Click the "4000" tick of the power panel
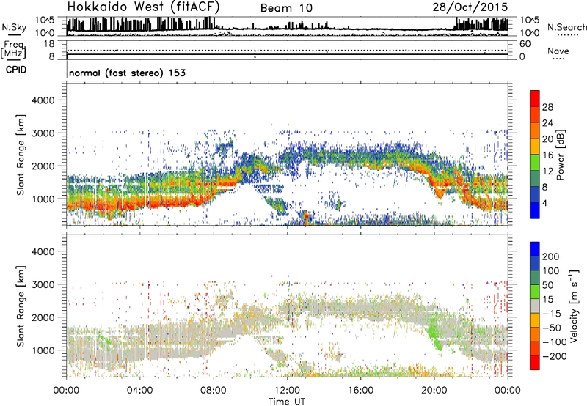Screen dimensions: 587x406 43,100
